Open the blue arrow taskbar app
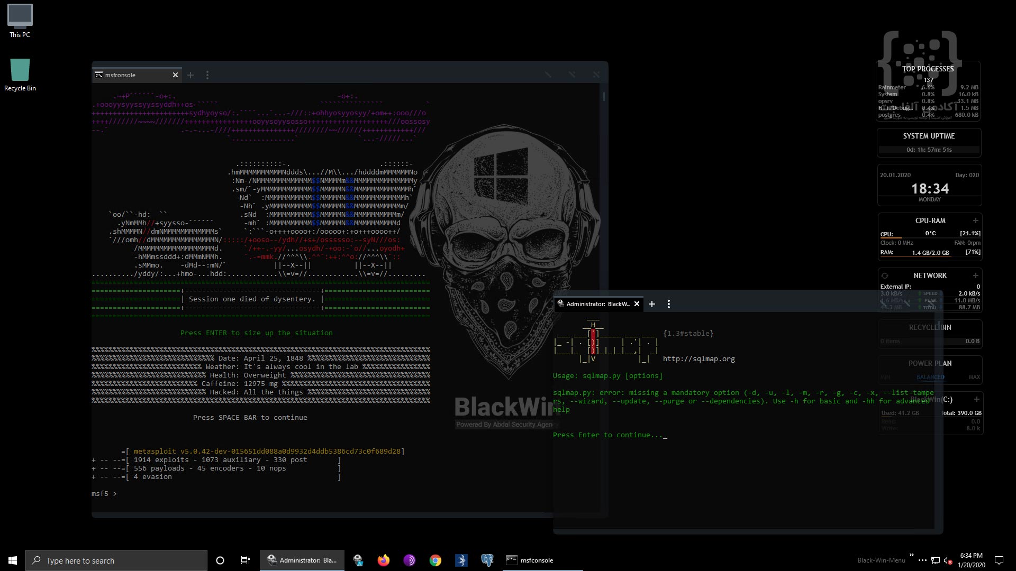The image size is (1016, 571). [x=461, y=560]
